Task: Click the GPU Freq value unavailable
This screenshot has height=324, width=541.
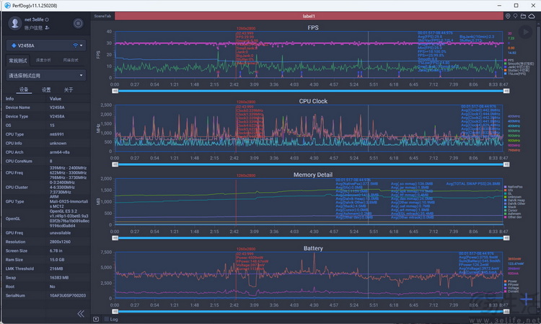Action: tap(60, 232)
